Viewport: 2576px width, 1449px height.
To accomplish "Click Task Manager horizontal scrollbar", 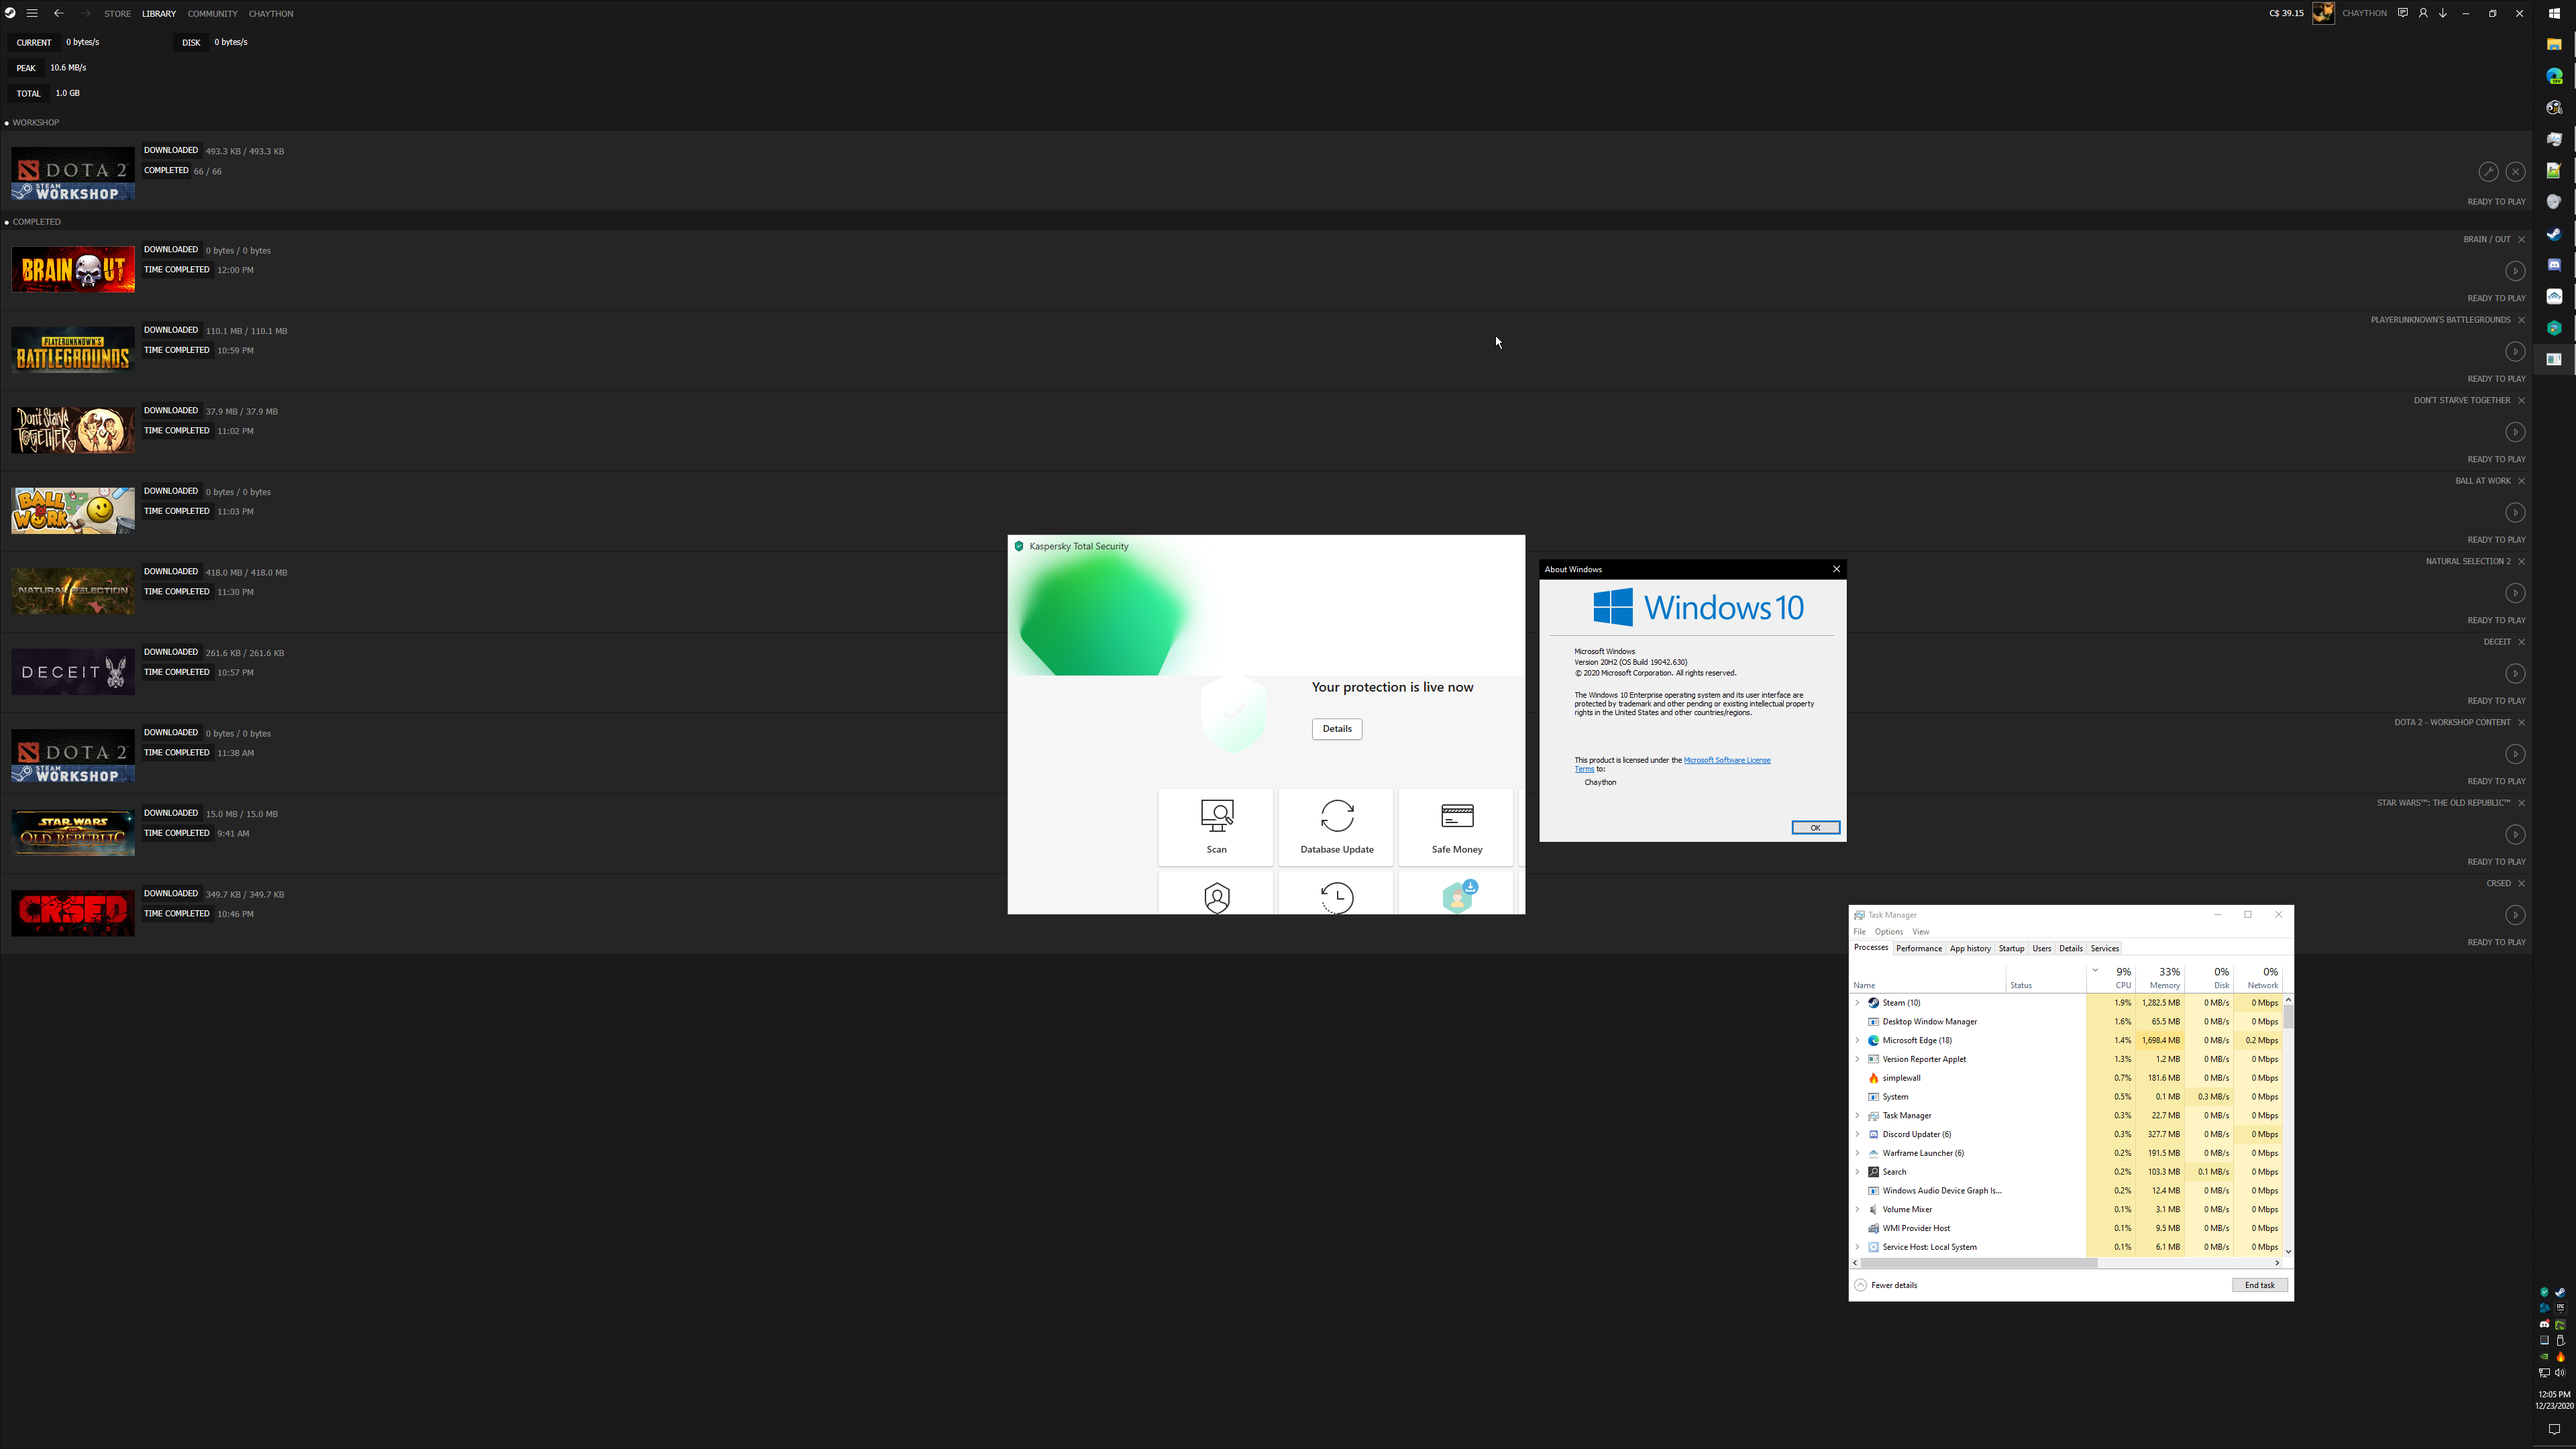I will coord(1978,1263).
